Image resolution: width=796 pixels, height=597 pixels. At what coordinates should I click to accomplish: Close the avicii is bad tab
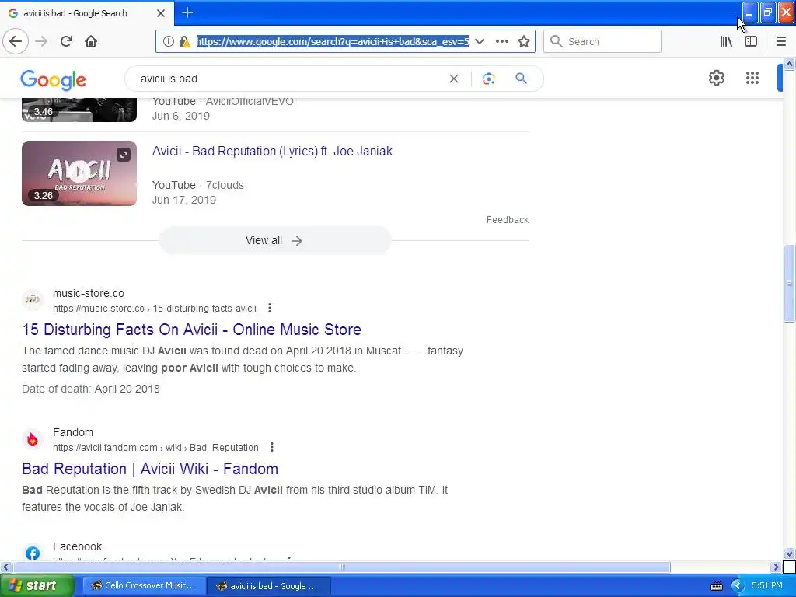161,13
